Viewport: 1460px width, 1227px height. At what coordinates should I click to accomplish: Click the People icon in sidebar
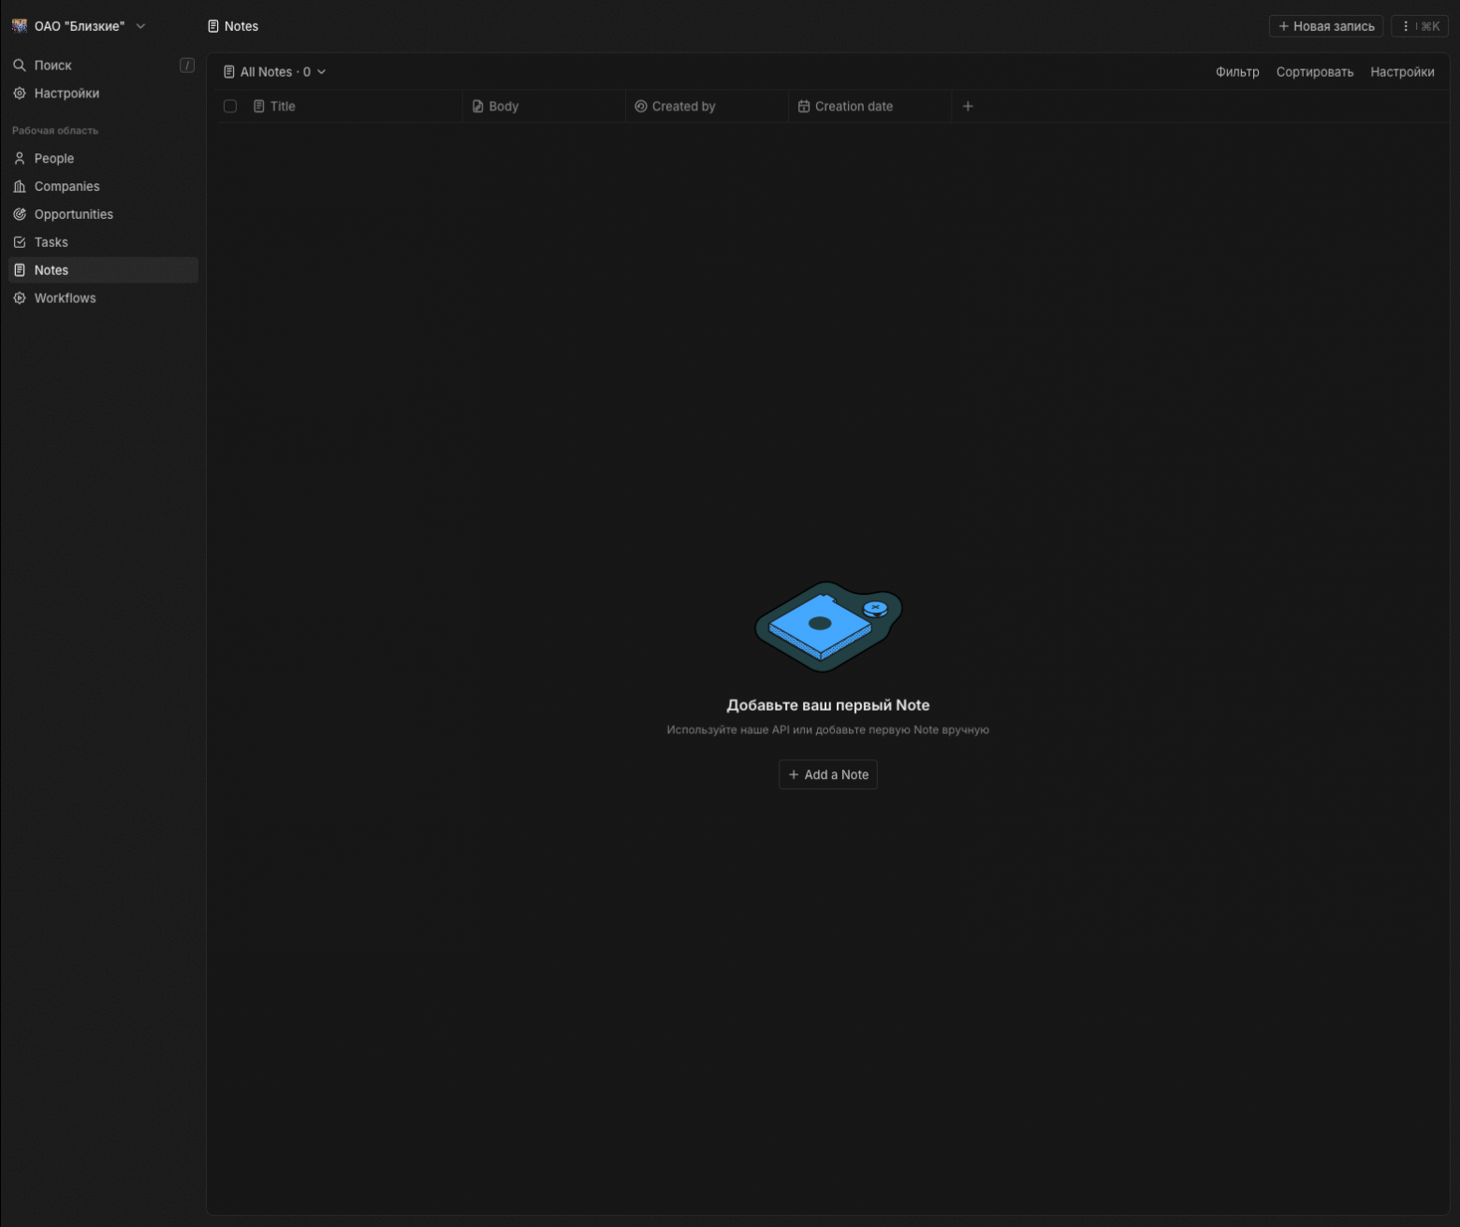[20, 159]
